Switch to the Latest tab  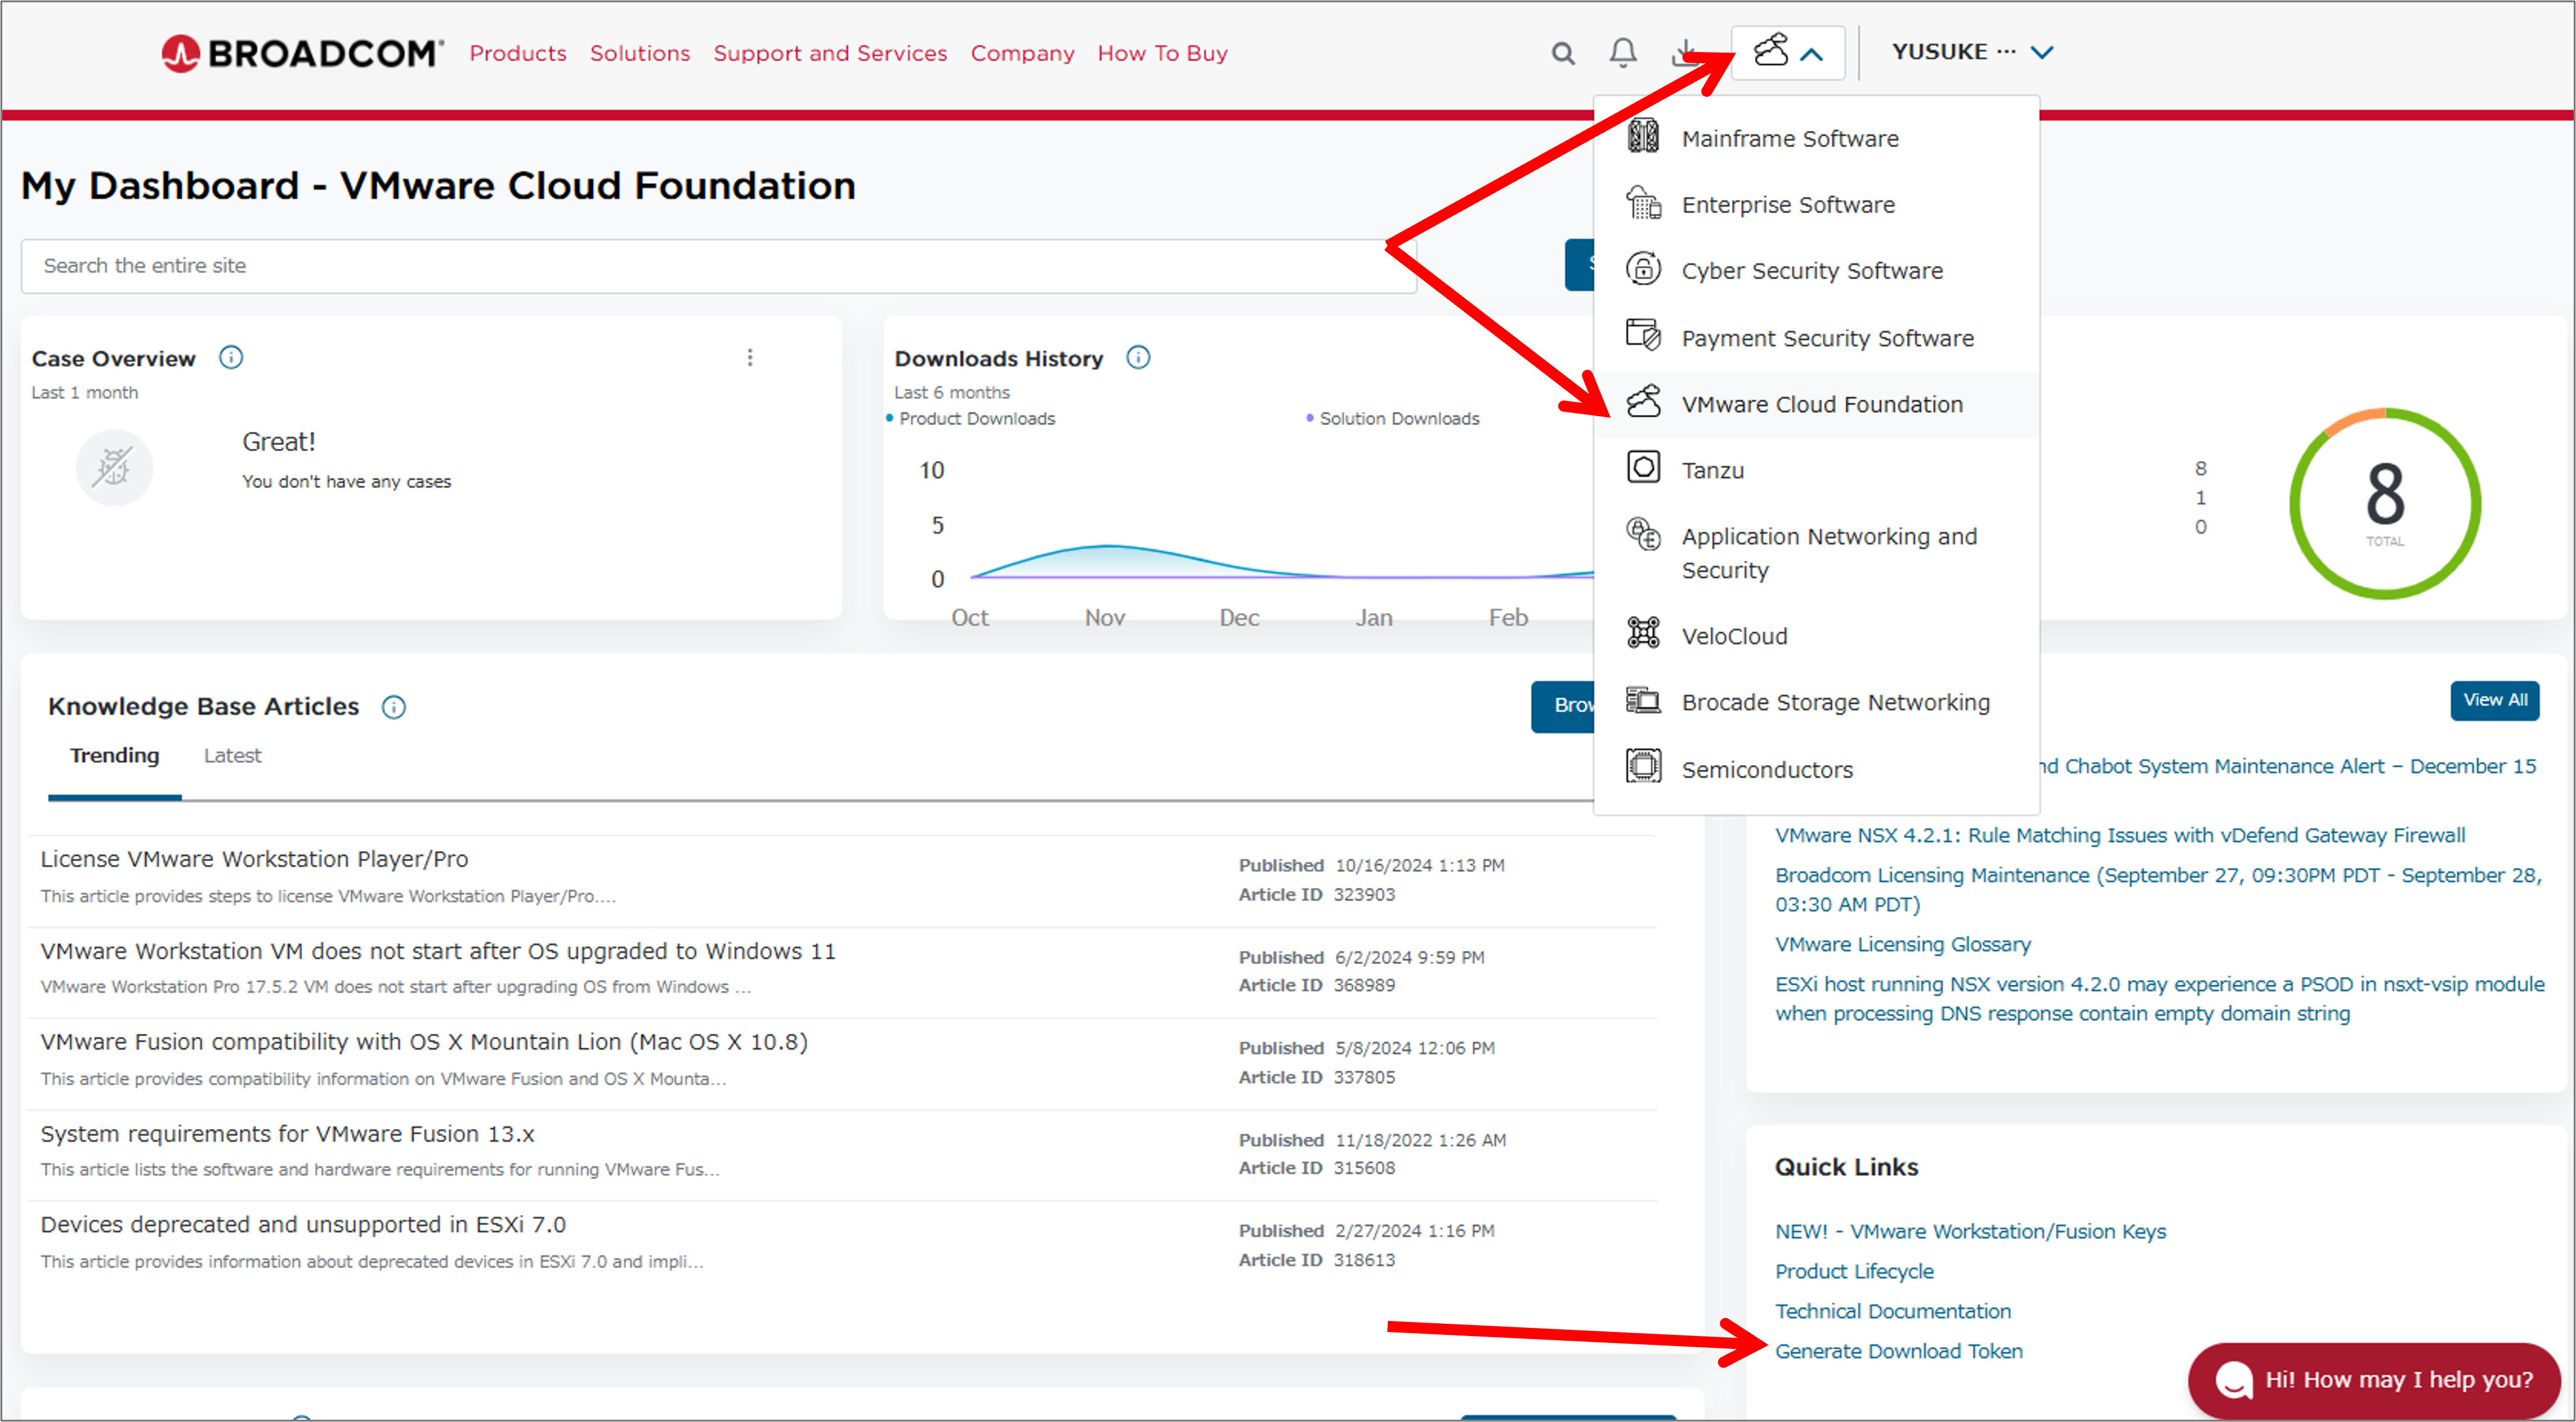pos(232,756)
